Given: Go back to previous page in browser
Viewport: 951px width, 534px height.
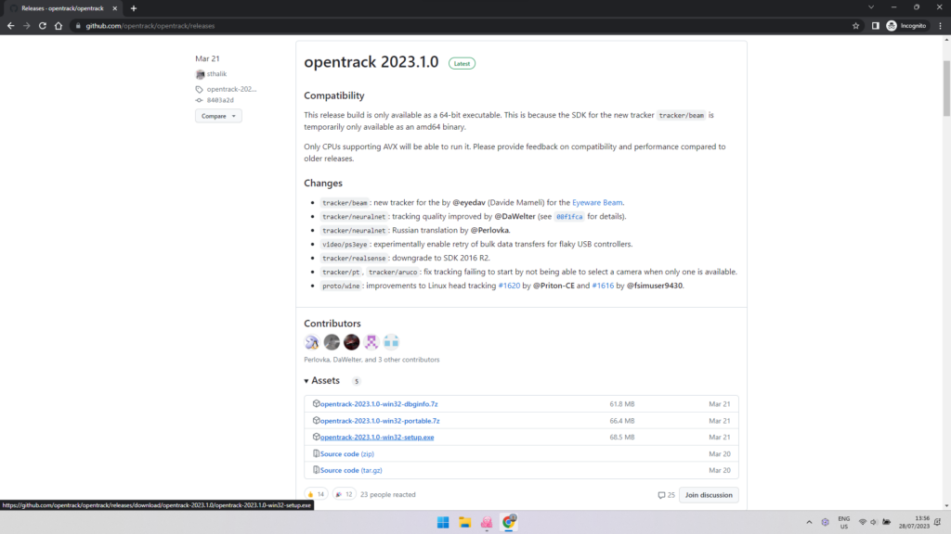Looking at the screenshot, I should [x=10, y=26].
